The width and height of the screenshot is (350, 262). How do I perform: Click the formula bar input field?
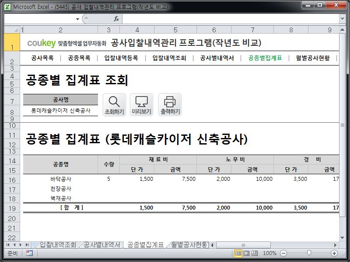click(x=231, y=19)
